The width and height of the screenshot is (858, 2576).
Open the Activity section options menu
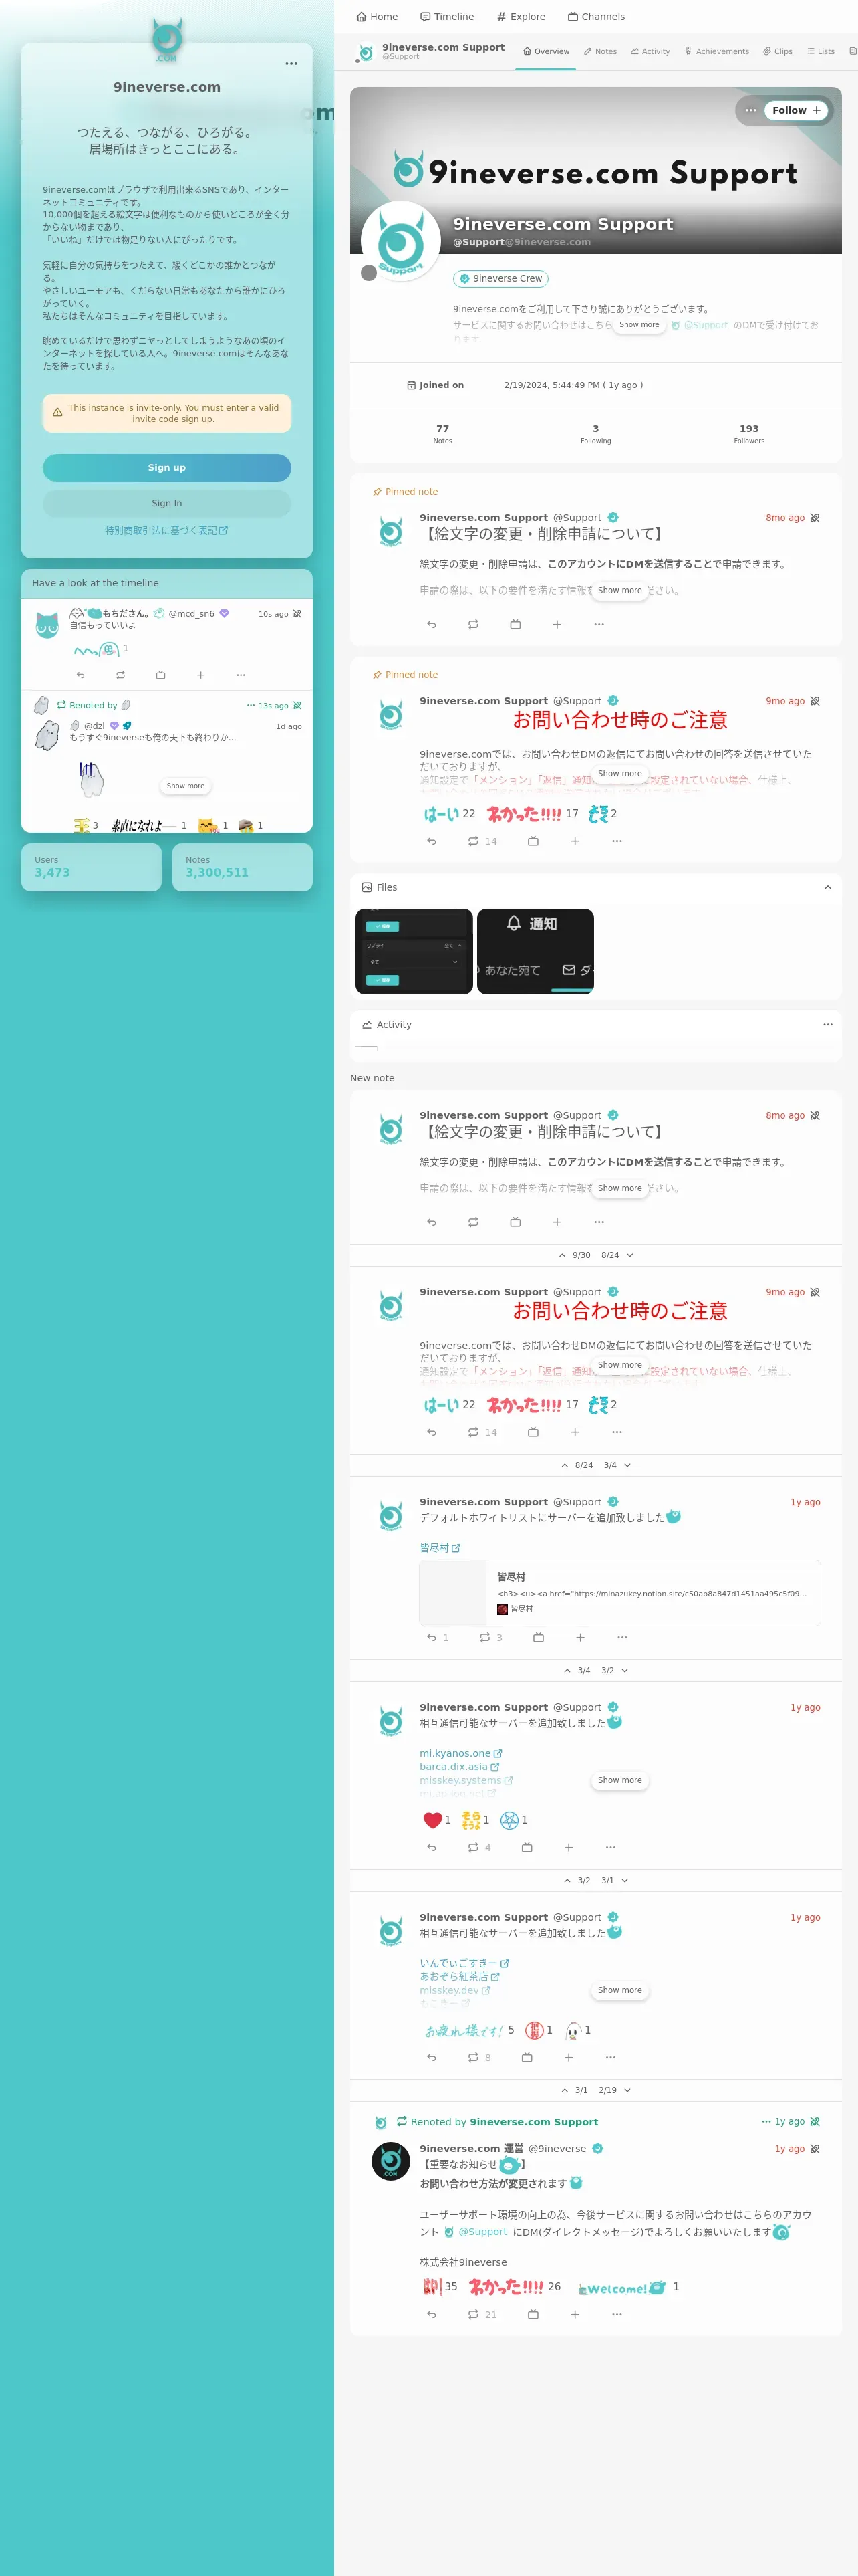coord(827,1025)
